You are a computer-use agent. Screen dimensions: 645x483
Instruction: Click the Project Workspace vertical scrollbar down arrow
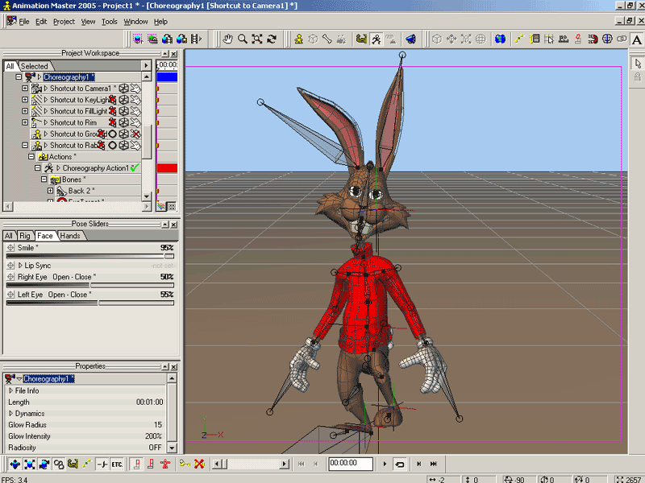[x=147, y=196]
